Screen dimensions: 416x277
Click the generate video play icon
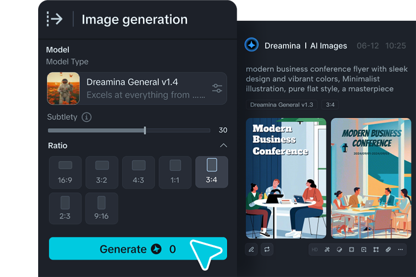[364, 249]
